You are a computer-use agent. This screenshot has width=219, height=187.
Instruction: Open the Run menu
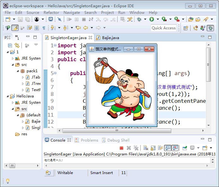122,13
